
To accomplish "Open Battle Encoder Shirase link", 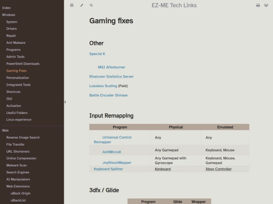I will [108, 95].
